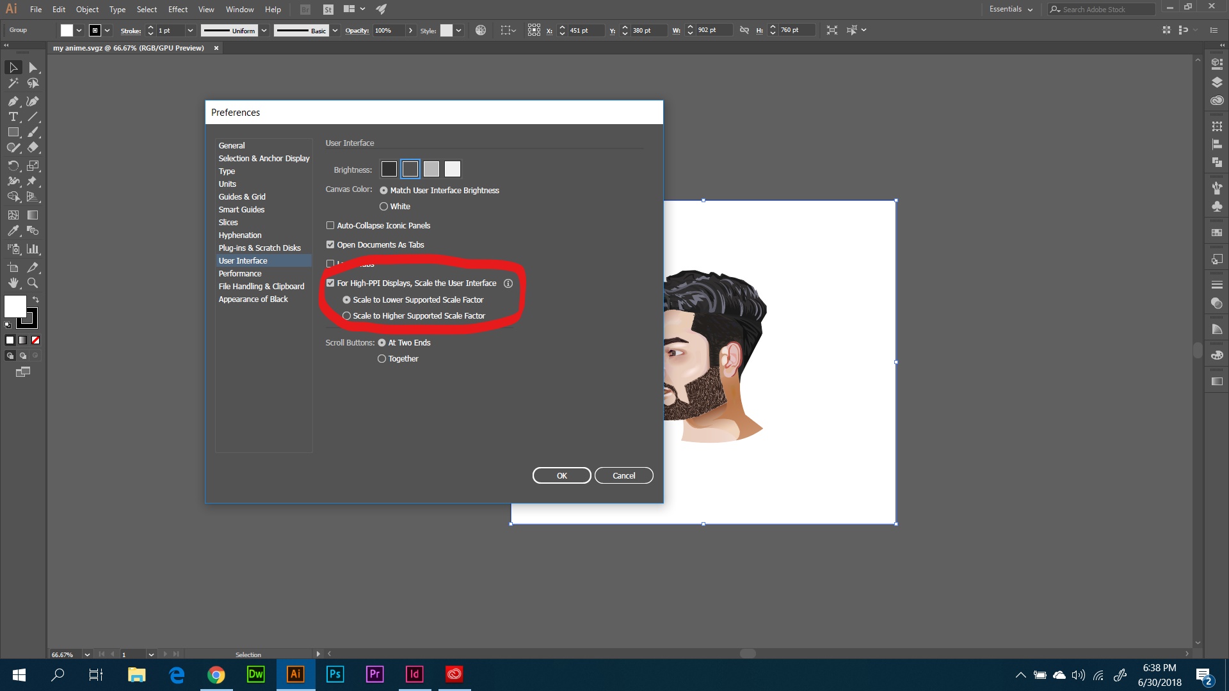Open Performance preferences section
The width and height of the screenshot is (1229, 691).
coord(239,273)
